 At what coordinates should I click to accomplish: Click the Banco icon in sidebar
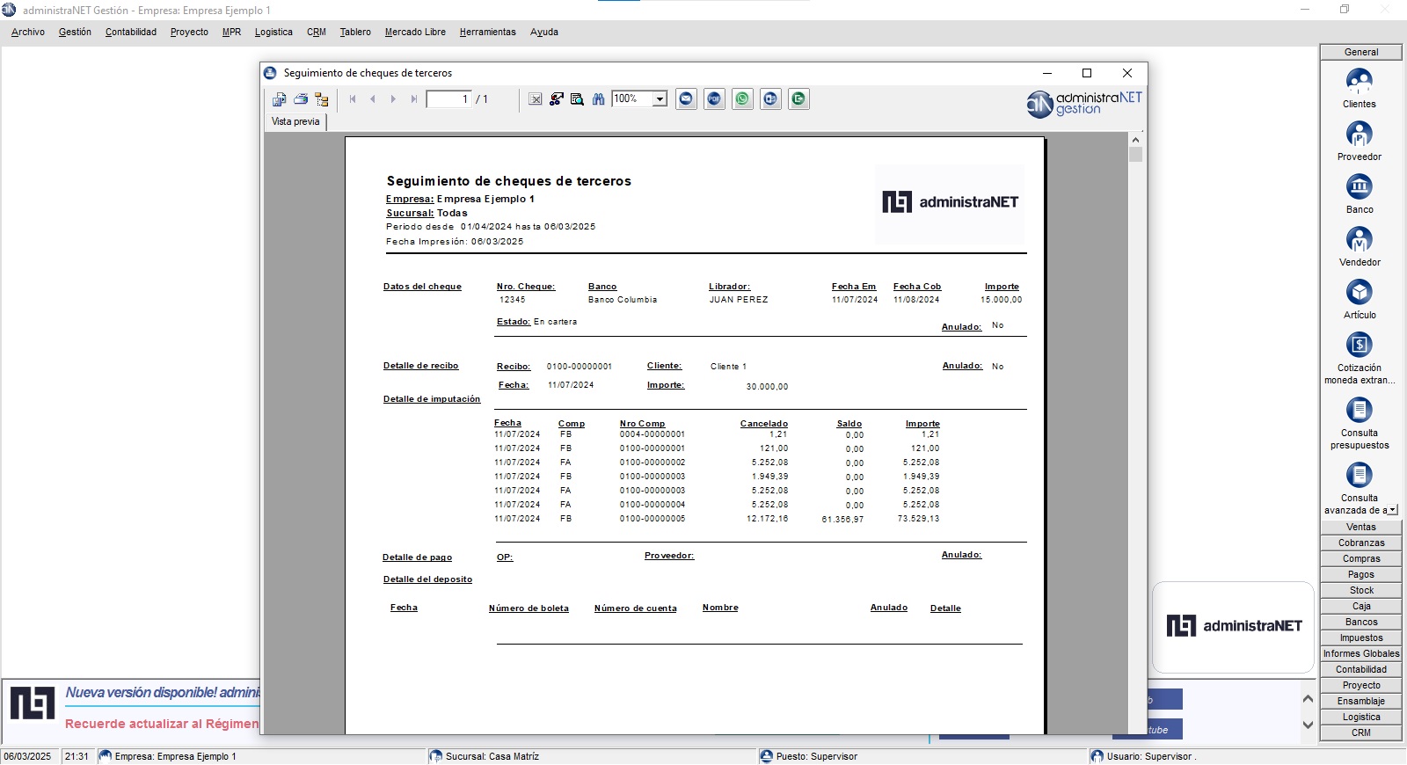(x=1360, y=187)
